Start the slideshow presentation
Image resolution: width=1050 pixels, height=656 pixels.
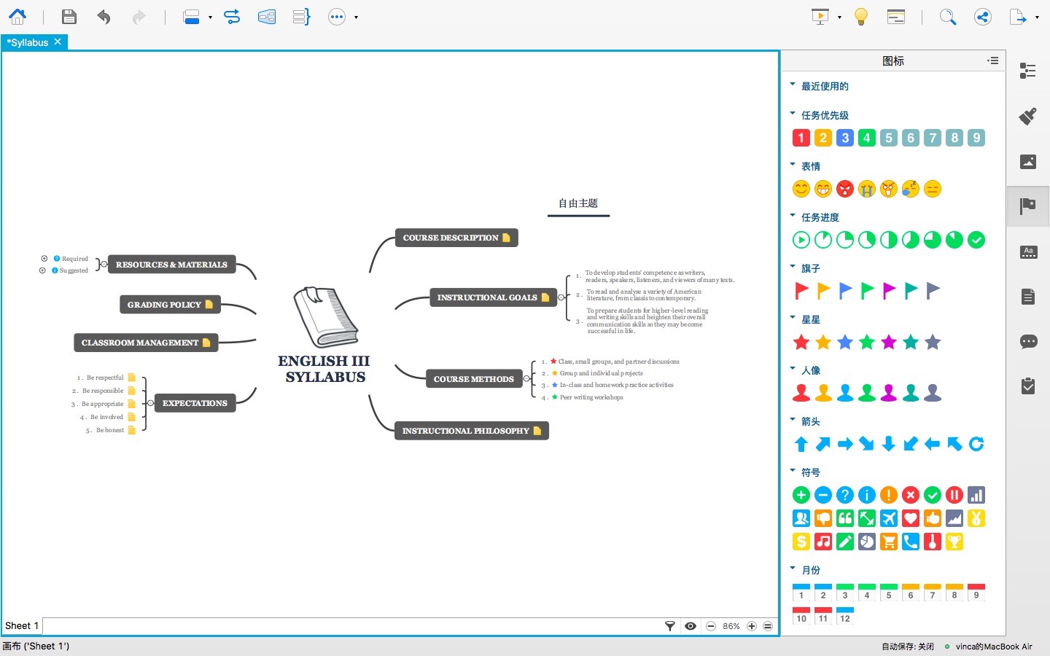click(820, 16)
